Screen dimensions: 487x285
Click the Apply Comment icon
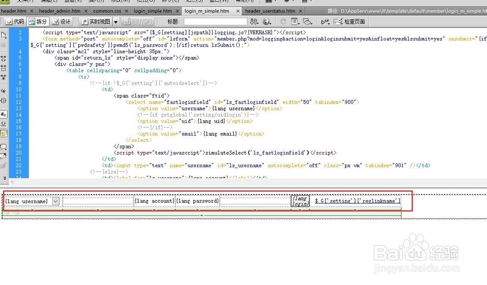coord(3,147)
